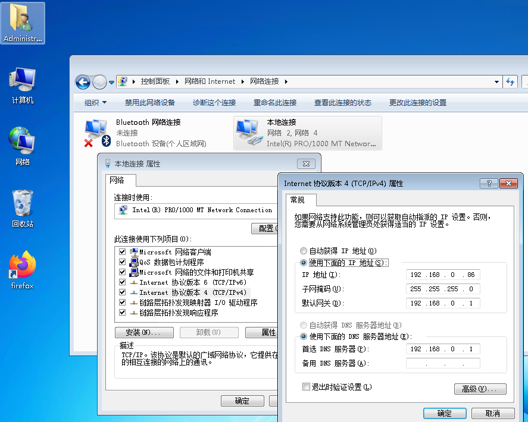Open advanced settings via 高级 button
This screenshot has height=422, width=528.
(480, 389)
